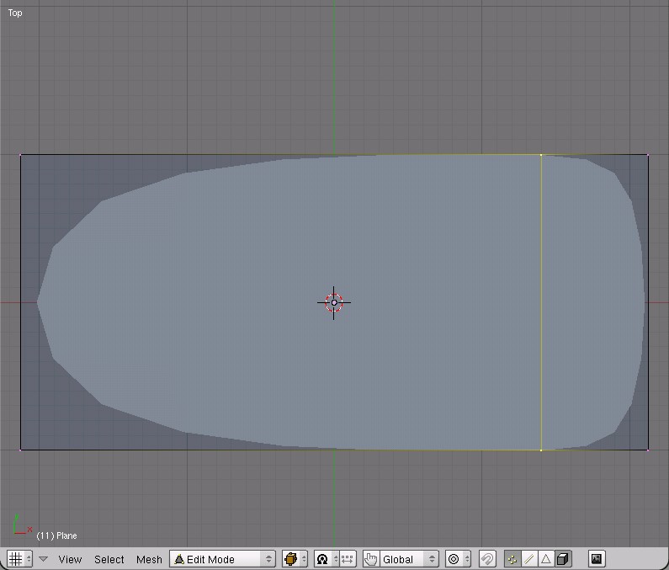669x570 pixels.
Task: Open the Edit Mode dropdown
Action: (222, 559)
